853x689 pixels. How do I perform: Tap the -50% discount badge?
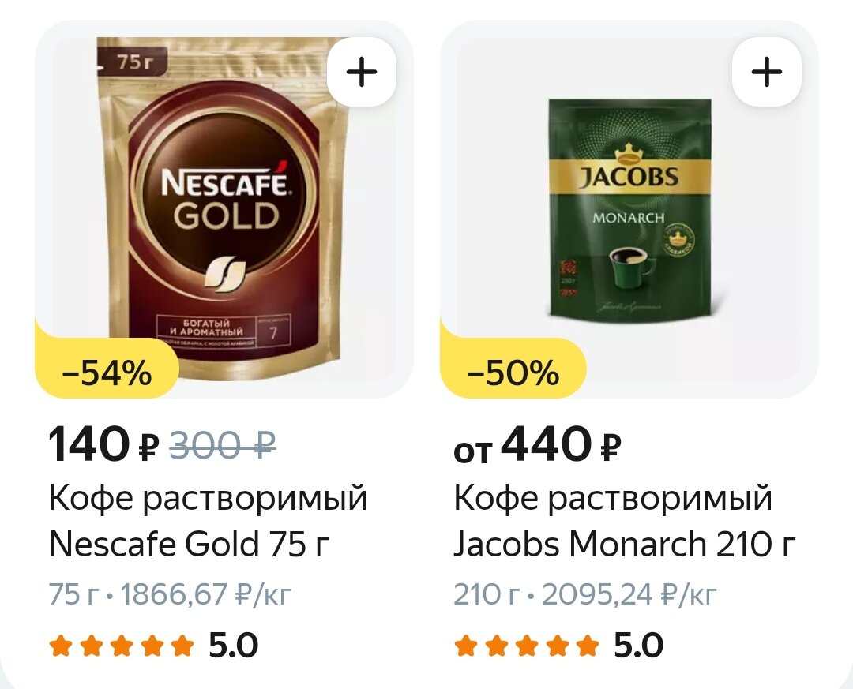[x=513, y=373]
